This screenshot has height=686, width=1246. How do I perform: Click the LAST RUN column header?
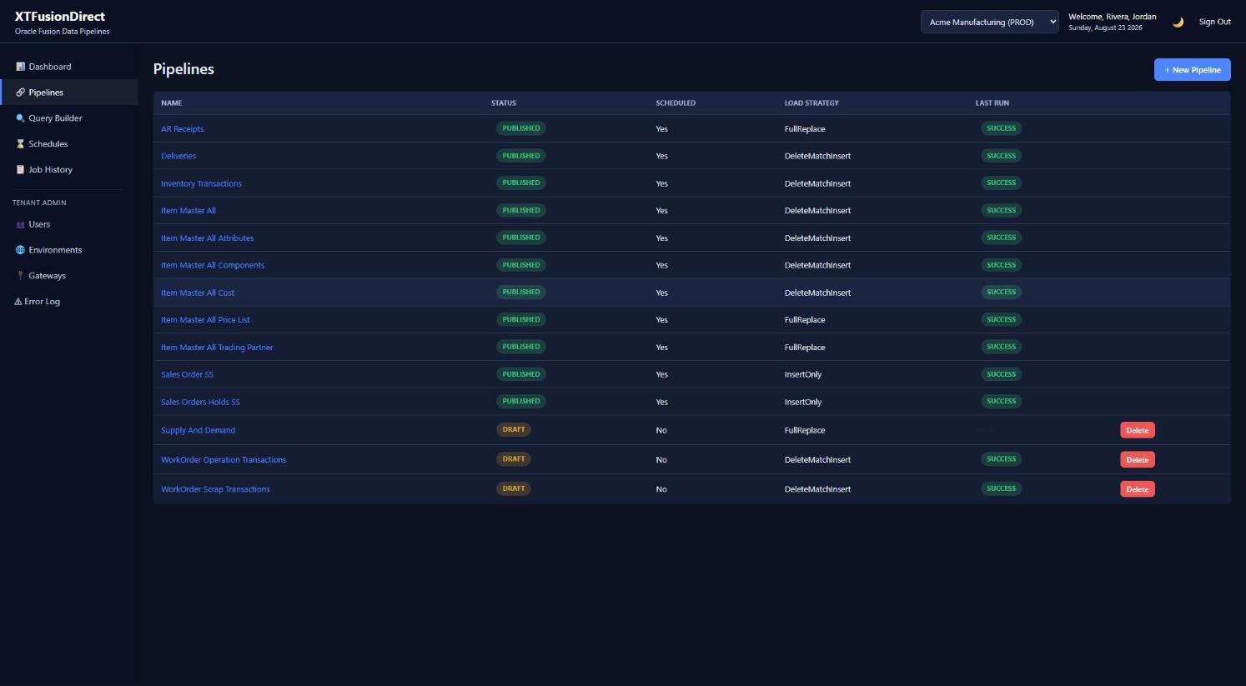click(x=992, y=103)
